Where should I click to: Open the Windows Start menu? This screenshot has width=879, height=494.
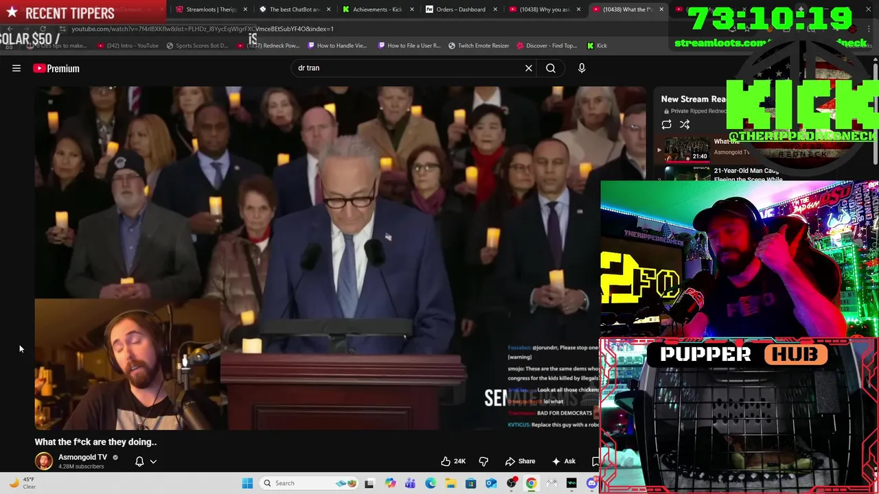[x=247, y=483]
